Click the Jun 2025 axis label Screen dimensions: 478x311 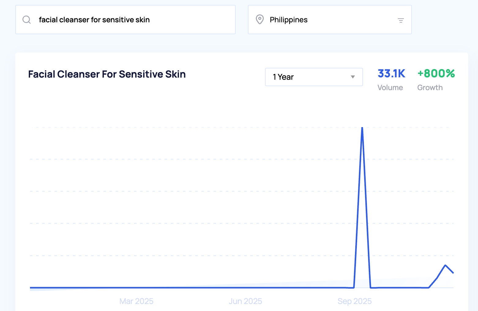click(245, 301)
